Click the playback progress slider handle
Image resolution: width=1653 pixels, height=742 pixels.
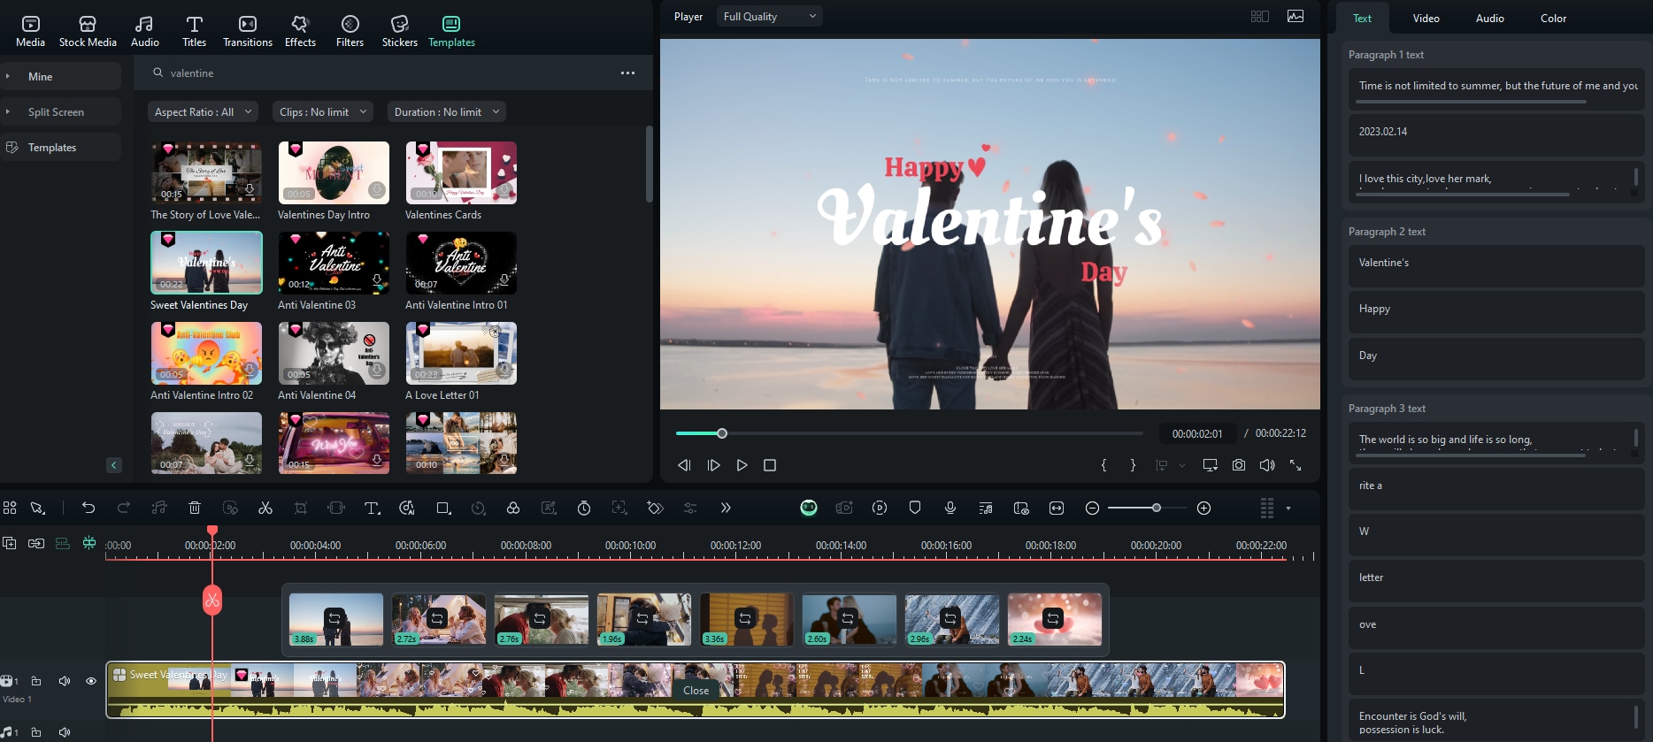pyautogui.click(x=722, y=433)
